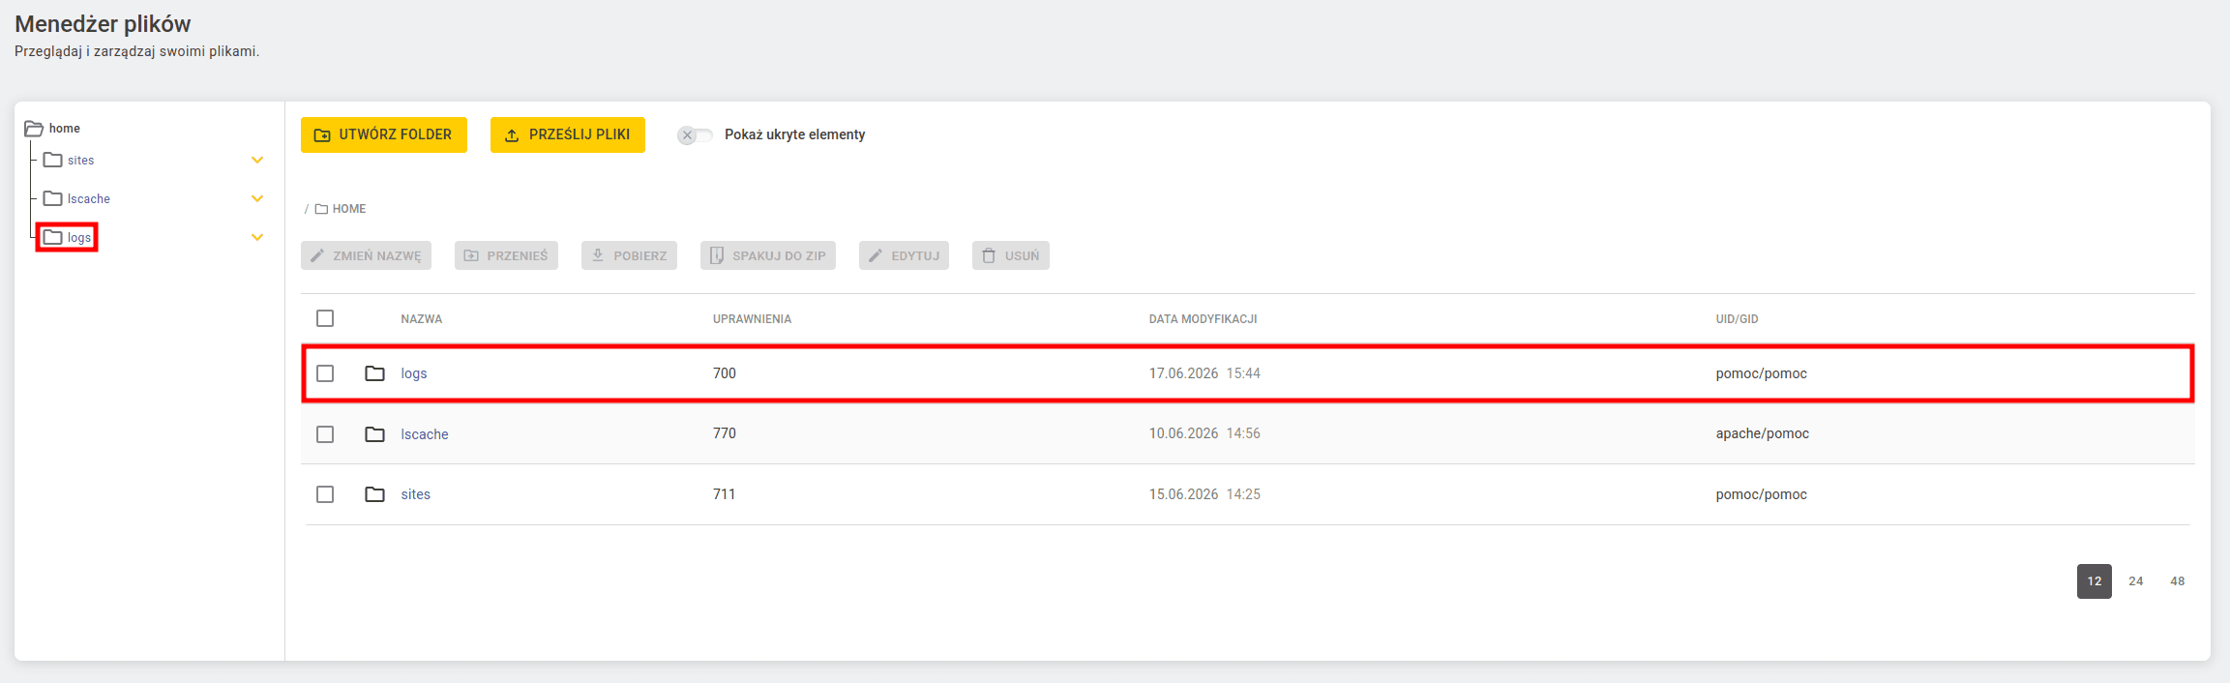Screen dimensions: 2230x683
Task: Set page size to 24 items
Action: pos(2136,581)
